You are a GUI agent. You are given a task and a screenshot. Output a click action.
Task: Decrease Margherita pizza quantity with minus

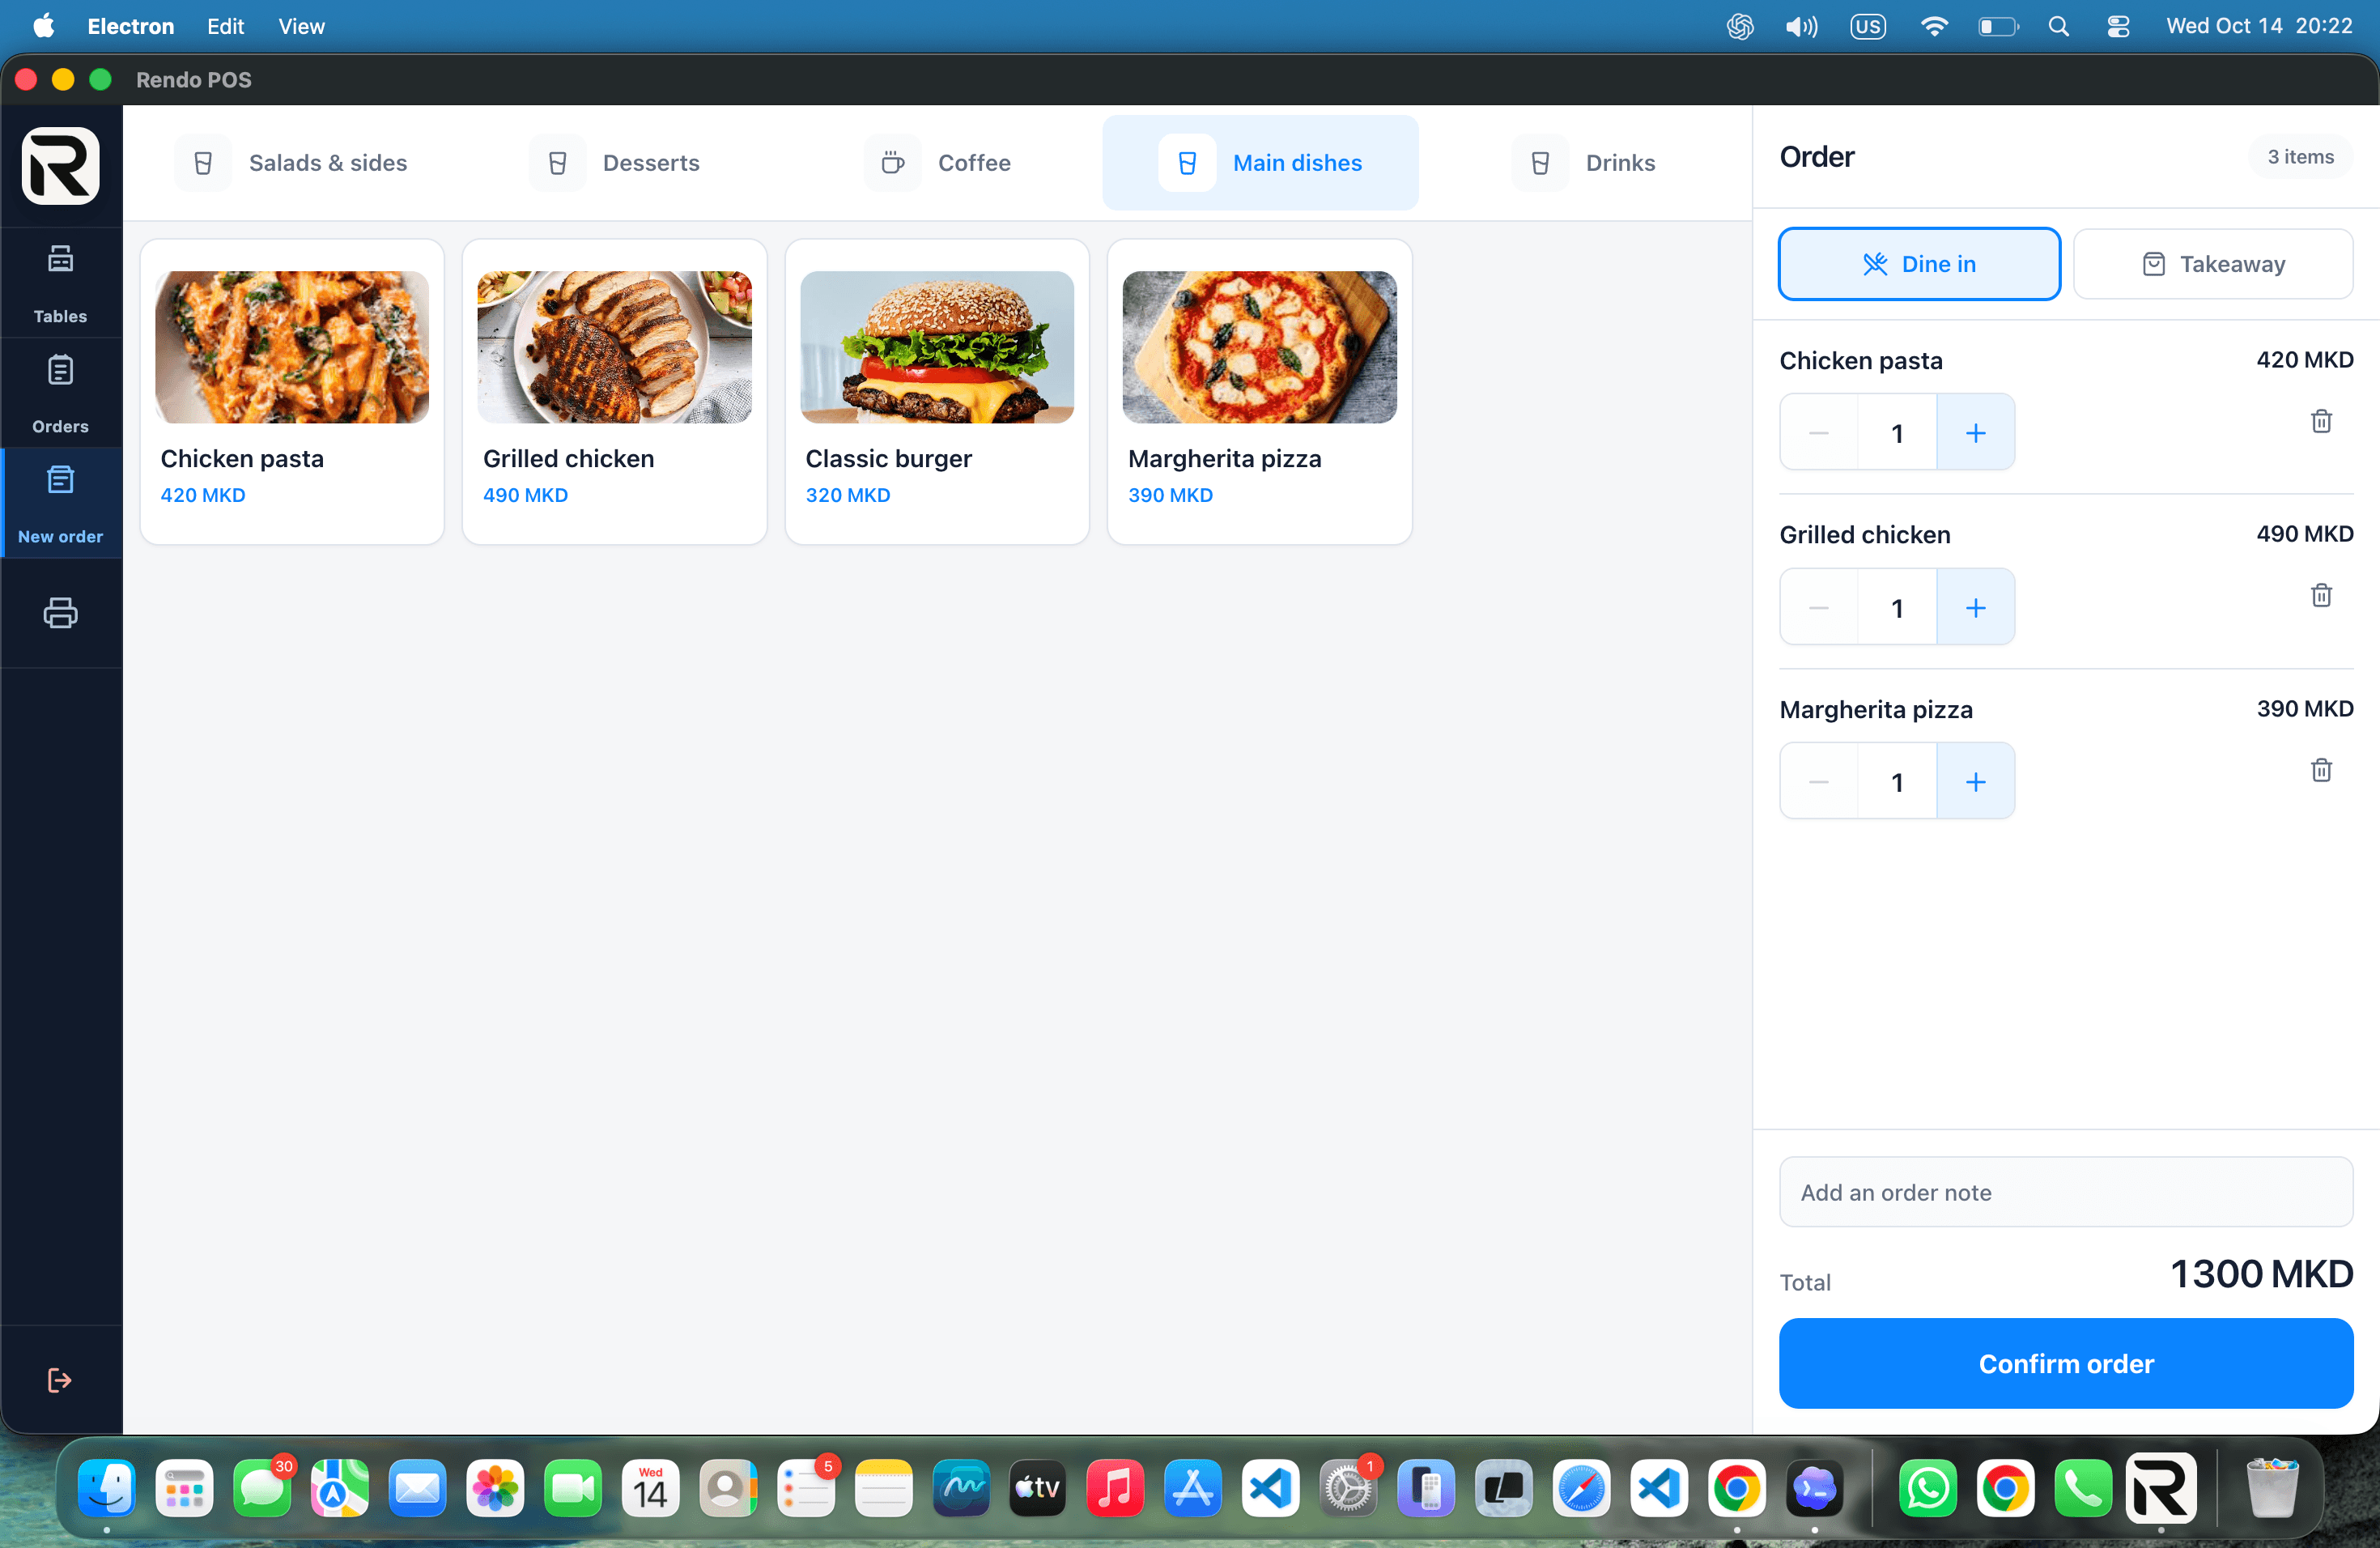pyautogui.click(x=1818, y=781)
